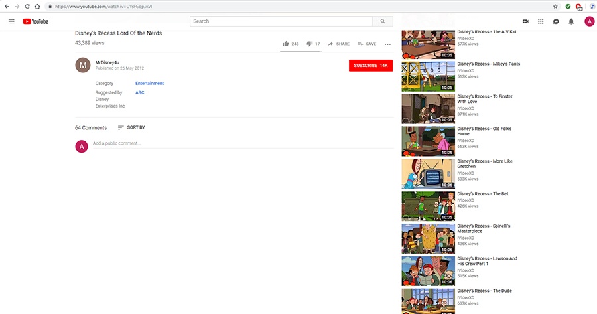Click title Disney's Recess - The Bet
597x314 pixels.
click(x=483, y=194)
